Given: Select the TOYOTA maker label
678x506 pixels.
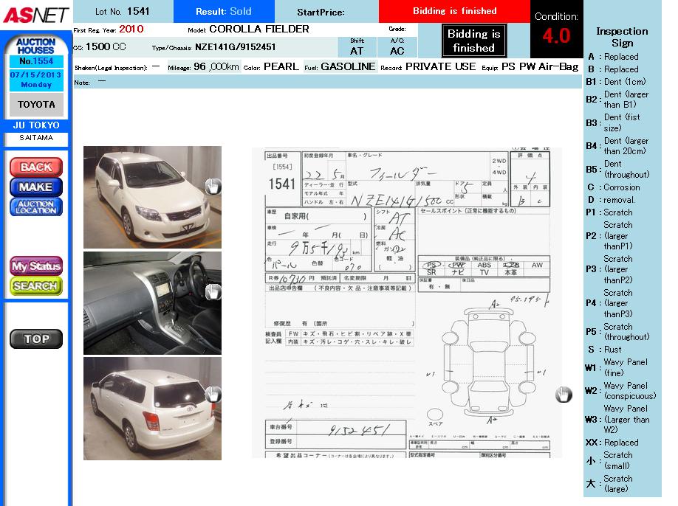Looking at the screenshot, I should click(x=35, y=105).
